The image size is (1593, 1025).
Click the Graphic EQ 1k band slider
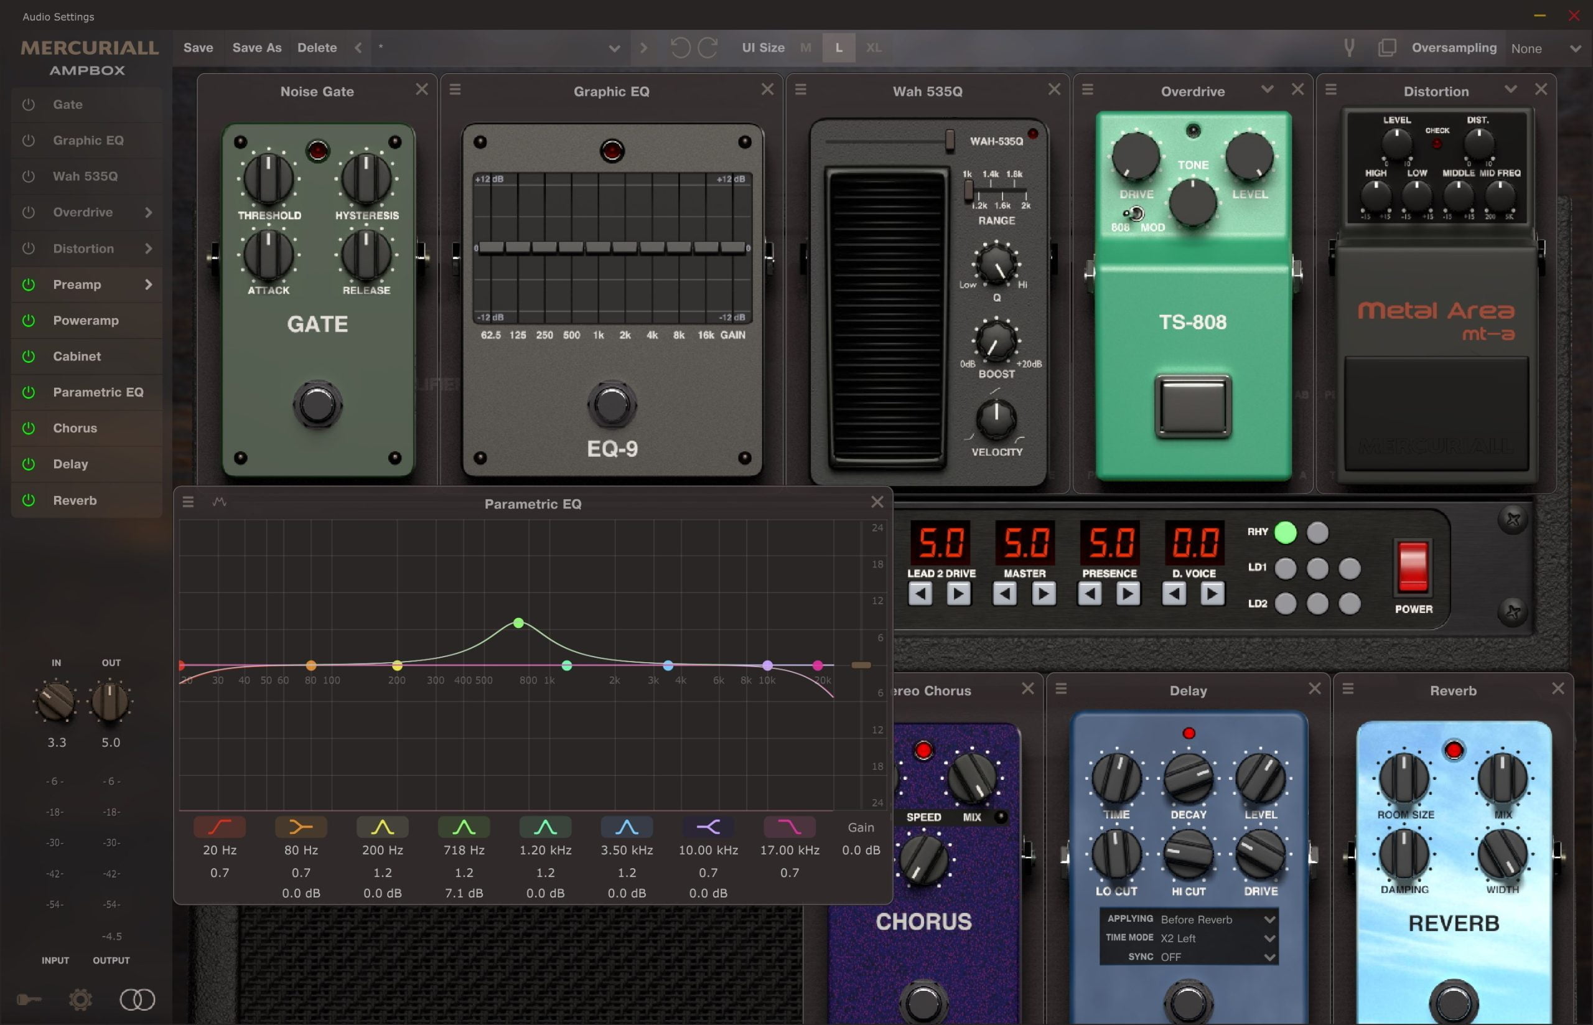[x=597, y=248]
